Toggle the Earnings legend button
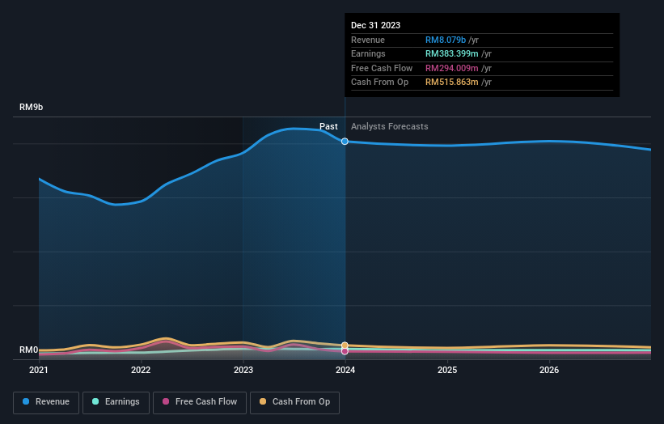The width and height of the screenshot is (664, 424). tap(116, 402)
